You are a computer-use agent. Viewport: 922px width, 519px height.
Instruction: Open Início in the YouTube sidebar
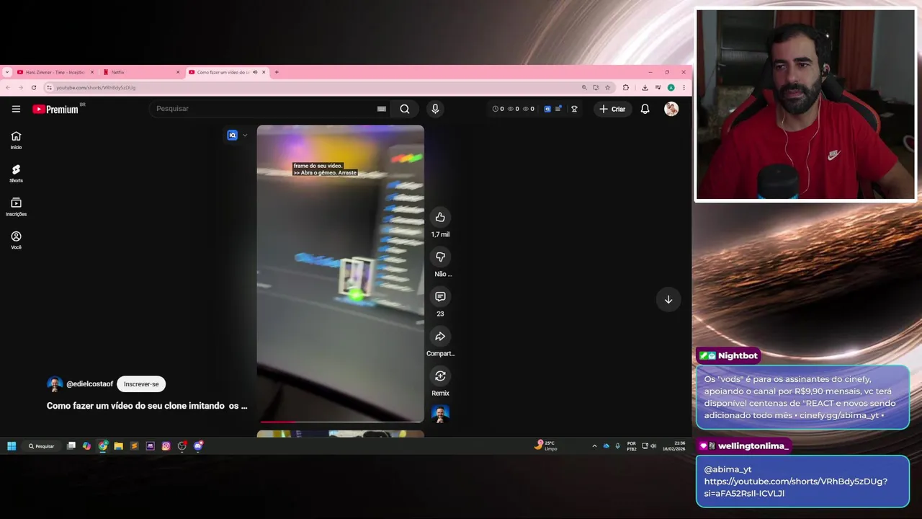point(16,140)
